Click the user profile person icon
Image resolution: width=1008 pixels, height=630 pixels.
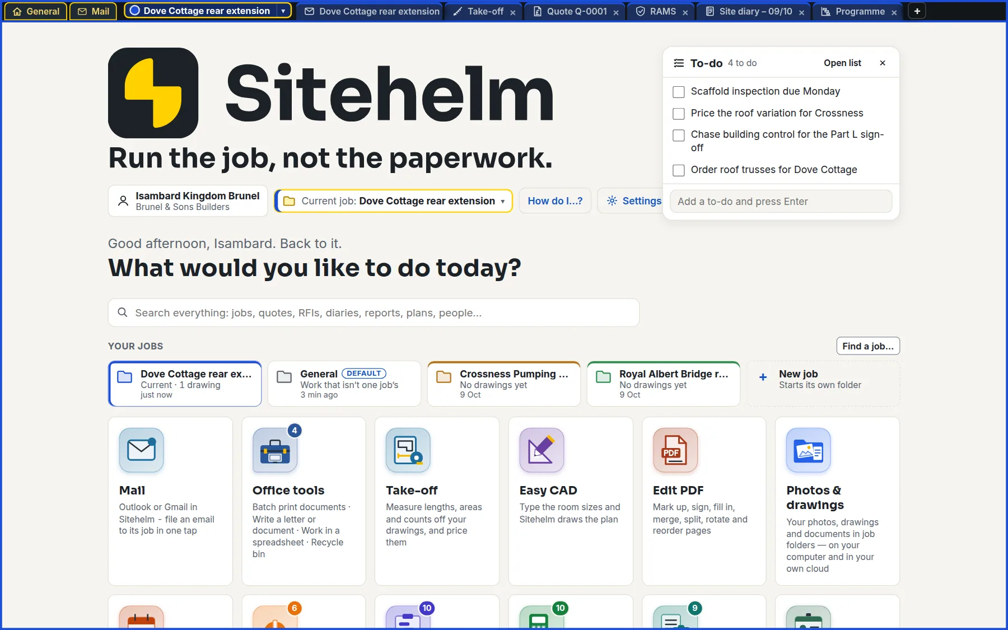coord(123,201)
